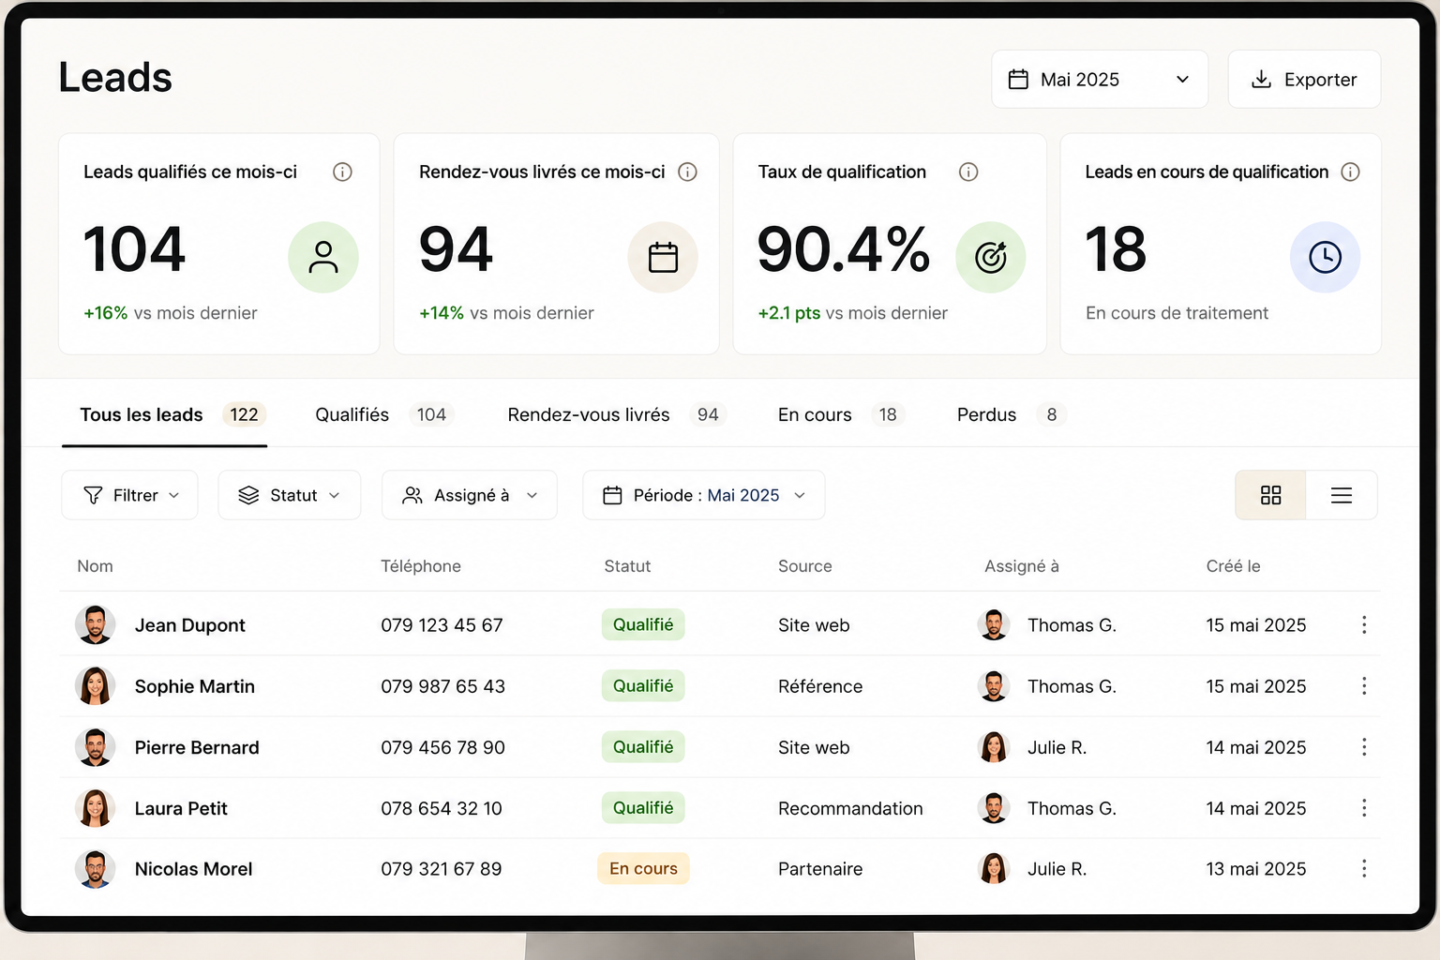Click info icon next to Taux de qualification
This screenshot has height=960, width=1440.
968,172
